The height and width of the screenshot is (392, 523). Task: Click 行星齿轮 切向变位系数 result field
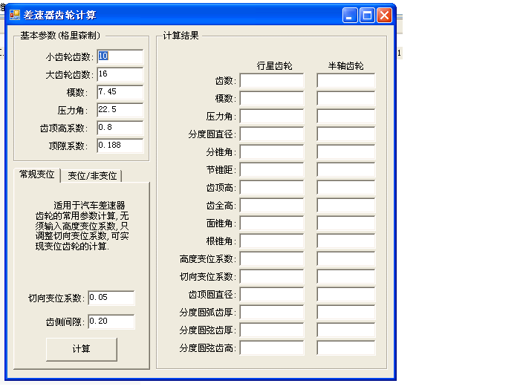click(272, 277)
